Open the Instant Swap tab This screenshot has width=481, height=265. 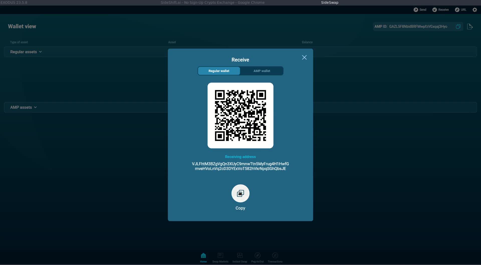[240, 257]
